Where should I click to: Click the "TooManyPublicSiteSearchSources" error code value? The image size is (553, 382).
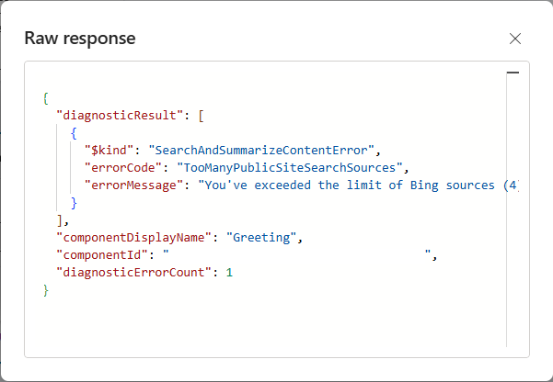coord(289,167)
